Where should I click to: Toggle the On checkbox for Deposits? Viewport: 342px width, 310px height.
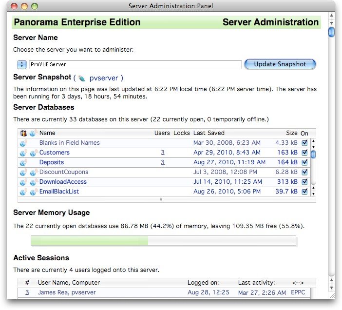[x=304, y=162]
